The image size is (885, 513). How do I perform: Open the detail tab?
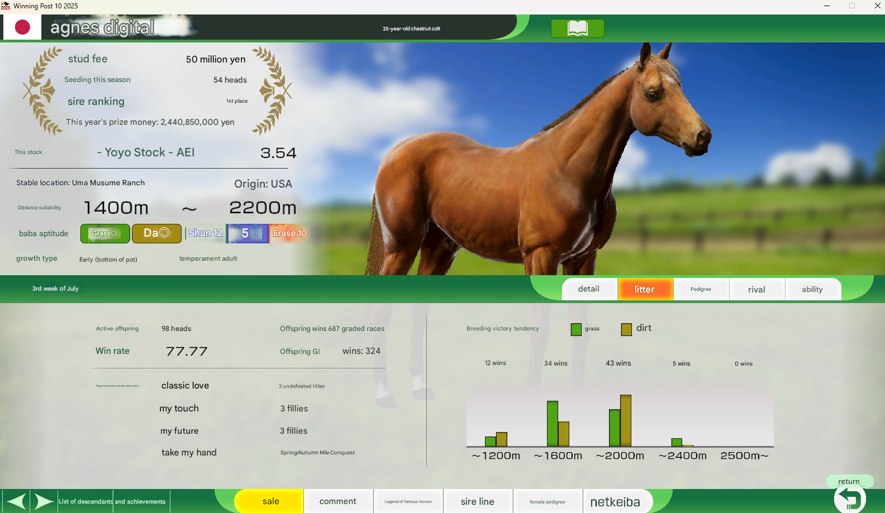[589, 289]
